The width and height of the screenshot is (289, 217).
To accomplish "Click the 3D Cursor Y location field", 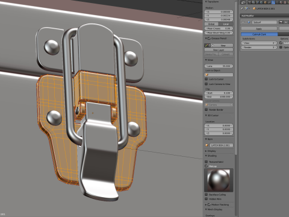I will pos(219,129).
